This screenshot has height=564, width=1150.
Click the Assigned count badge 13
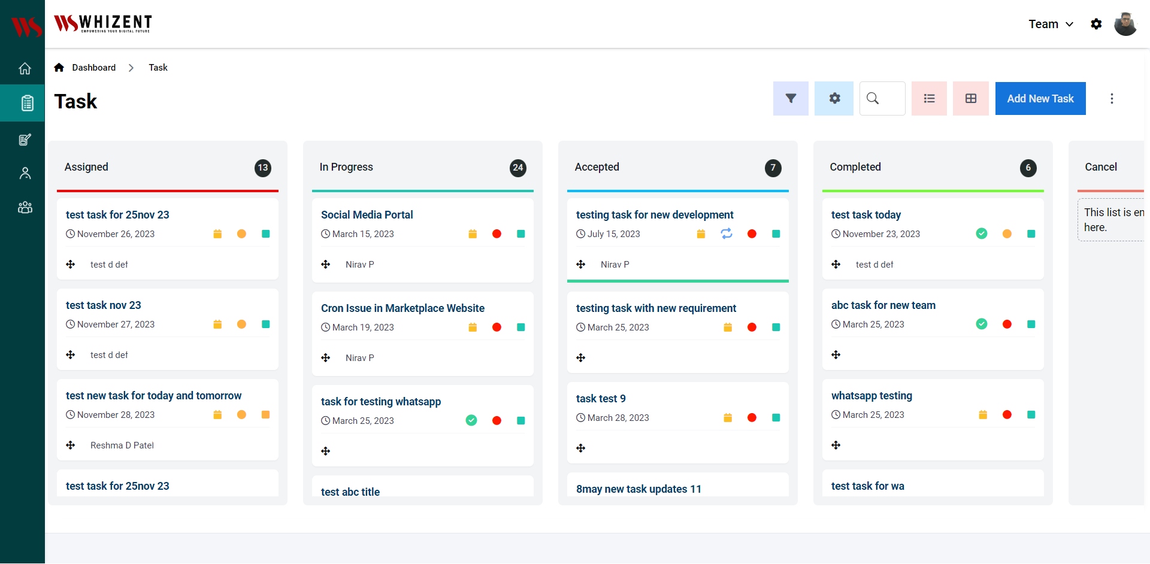coord(262,168)
